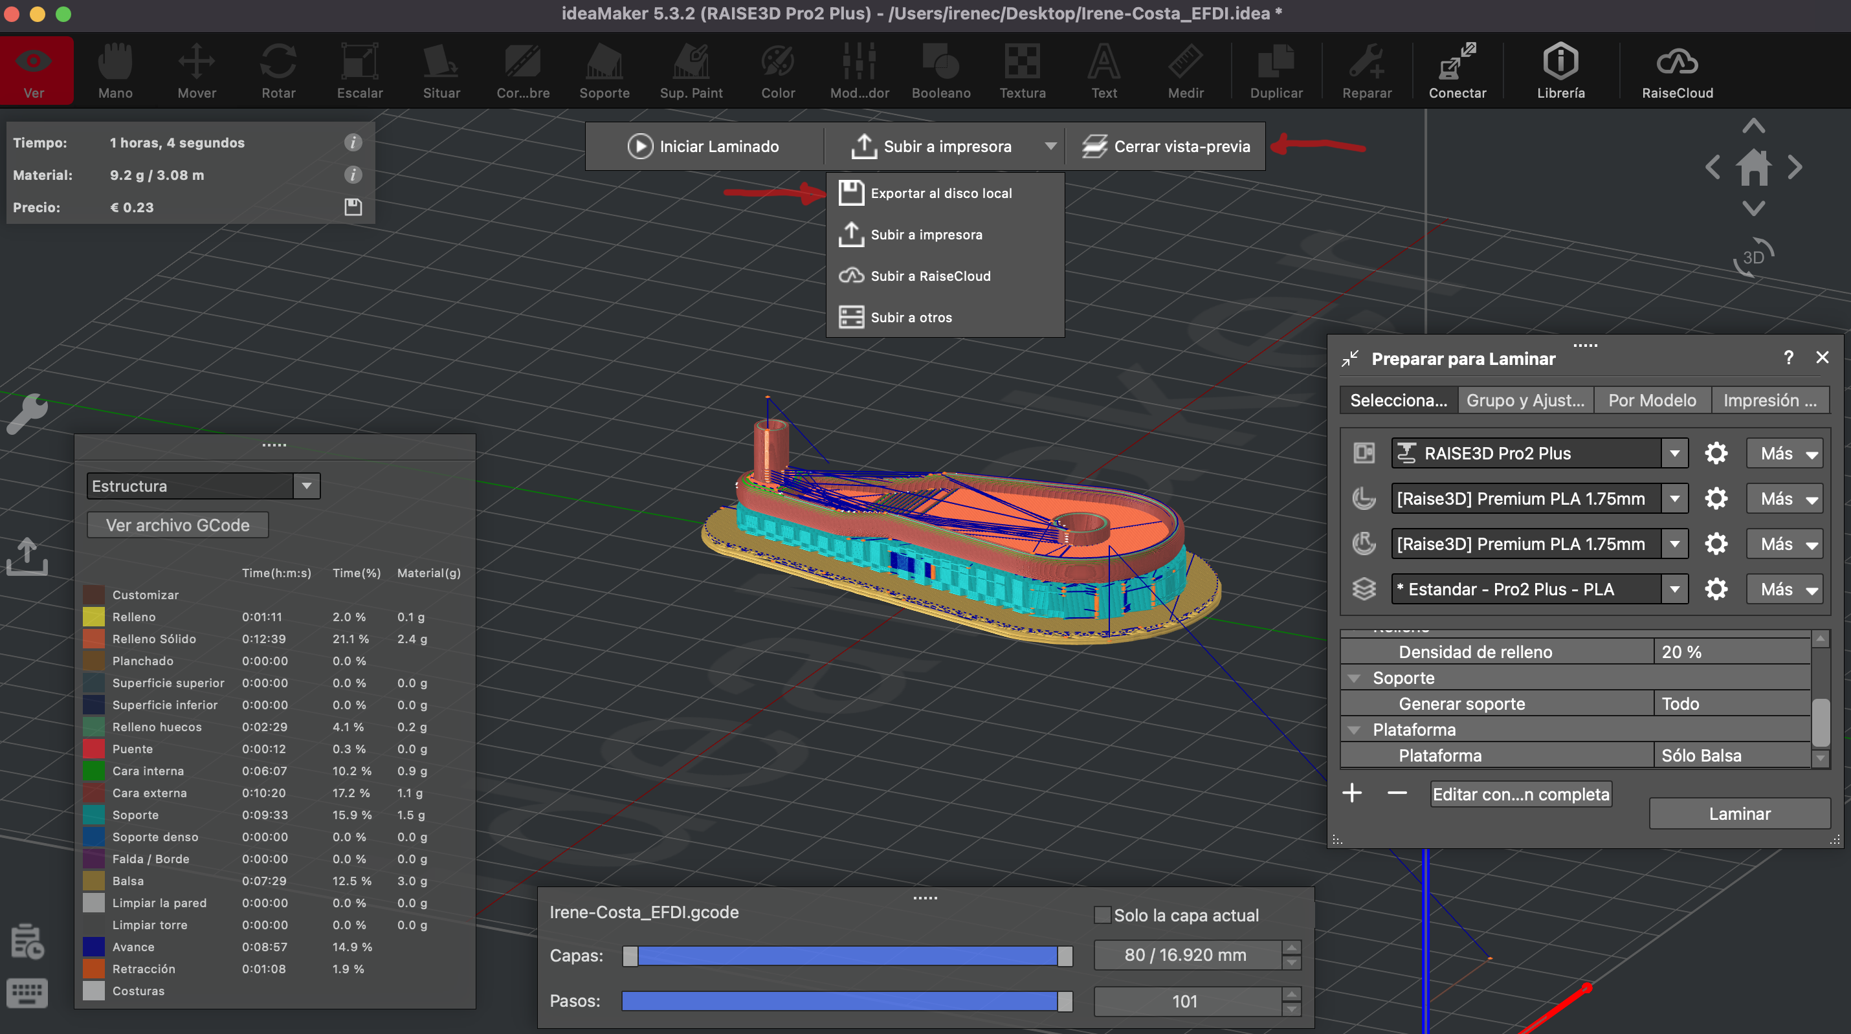Click the save icon next to Precio
Screen dimensions: 1851x1034
353,207
